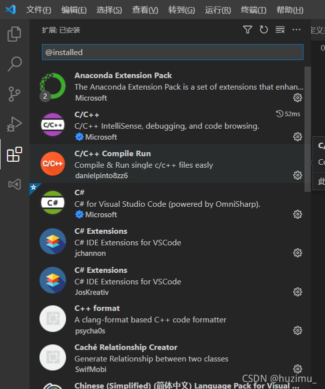Refresh the installed extensions list

click(x=263, y=30)
